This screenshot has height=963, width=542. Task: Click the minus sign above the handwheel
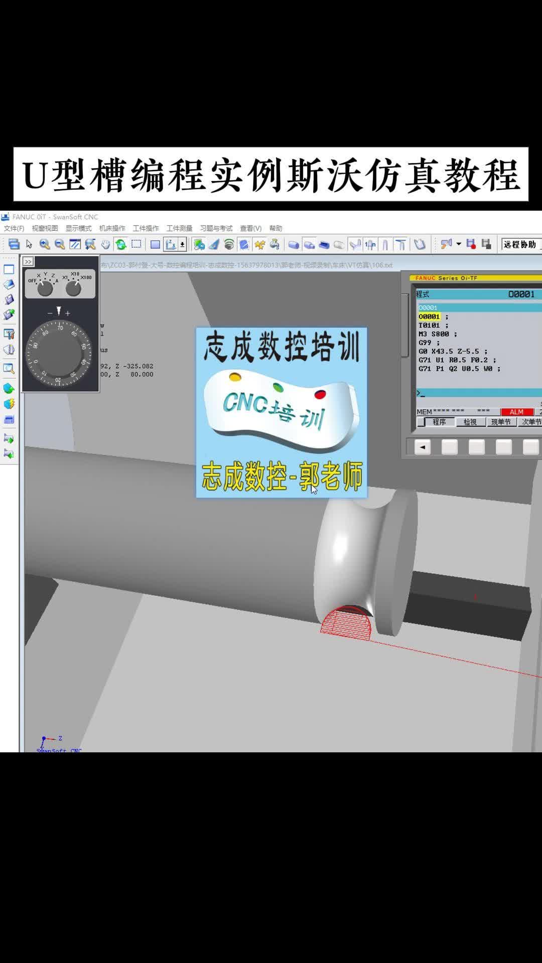pyautogui.click(x=50, y=313)
